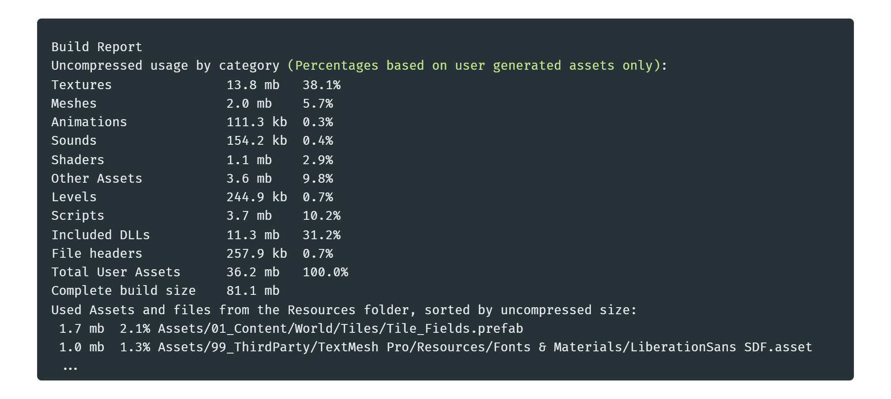Click the Meshes 2.0 mb value

(x=249, y=103)
